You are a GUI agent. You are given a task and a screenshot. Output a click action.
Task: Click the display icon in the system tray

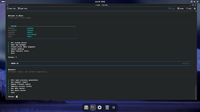(192, 2)
